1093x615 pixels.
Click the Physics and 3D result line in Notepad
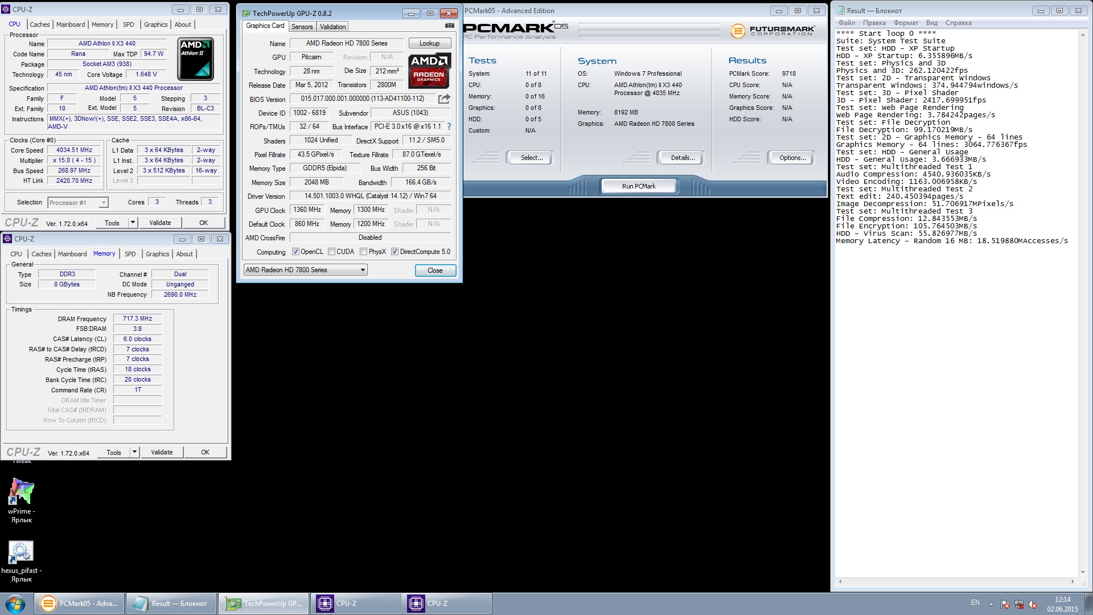click(x=902, y=71)
